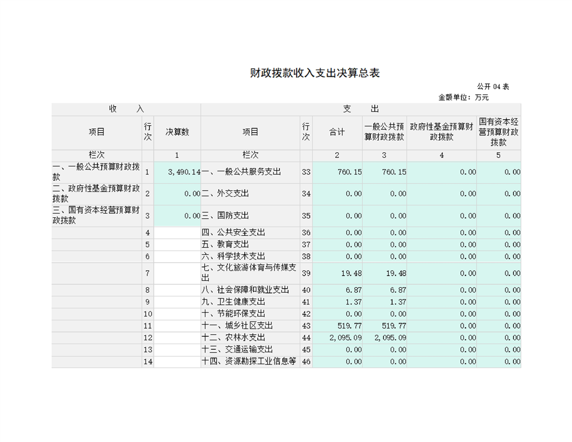This screenshot has height=442, width=572.
Task: Select row item 二、政府性基金预算财政拨款
Action: (96, 194)
